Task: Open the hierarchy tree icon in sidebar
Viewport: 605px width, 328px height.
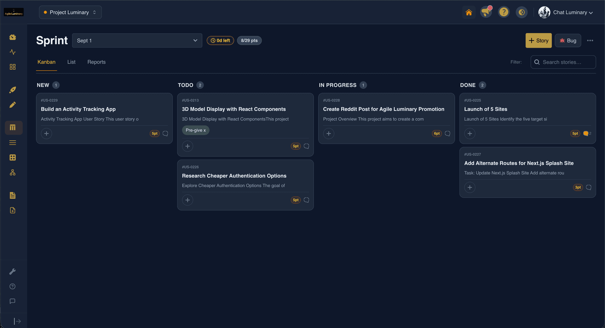Action: point(13,172)
